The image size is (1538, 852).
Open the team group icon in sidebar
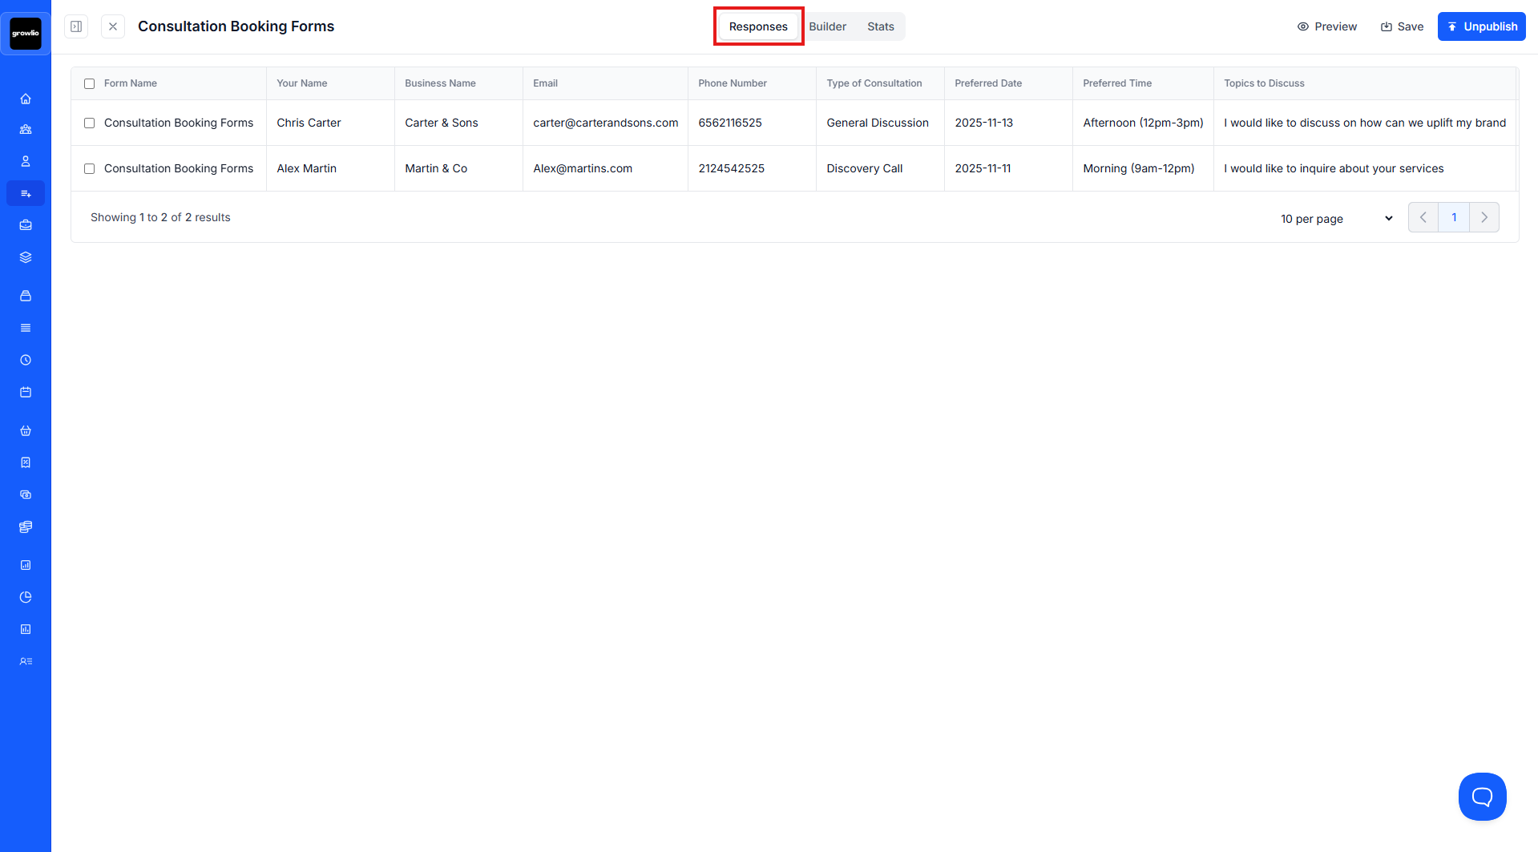tap(26, 129)
